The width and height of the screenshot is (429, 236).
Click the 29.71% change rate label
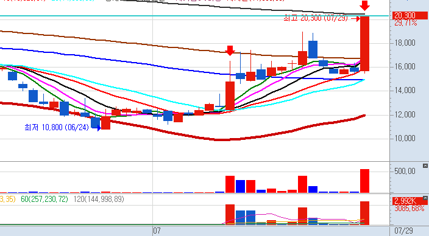click(x=406, y=23)
